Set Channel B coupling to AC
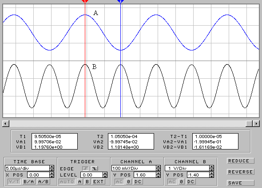Screen dimensions: 262x188 point(172,181)
